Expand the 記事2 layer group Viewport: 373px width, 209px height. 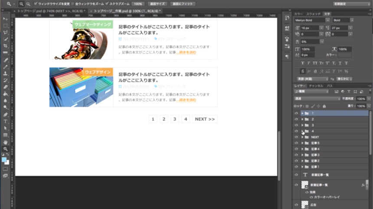pyautogui.click(x=302, y=161)
